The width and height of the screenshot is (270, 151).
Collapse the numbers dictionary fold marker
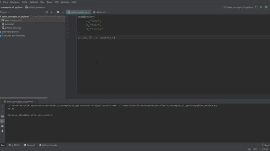click(x=76, y=17)
